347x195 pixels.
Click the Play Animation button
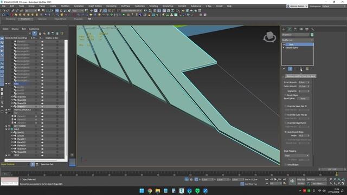275,179
